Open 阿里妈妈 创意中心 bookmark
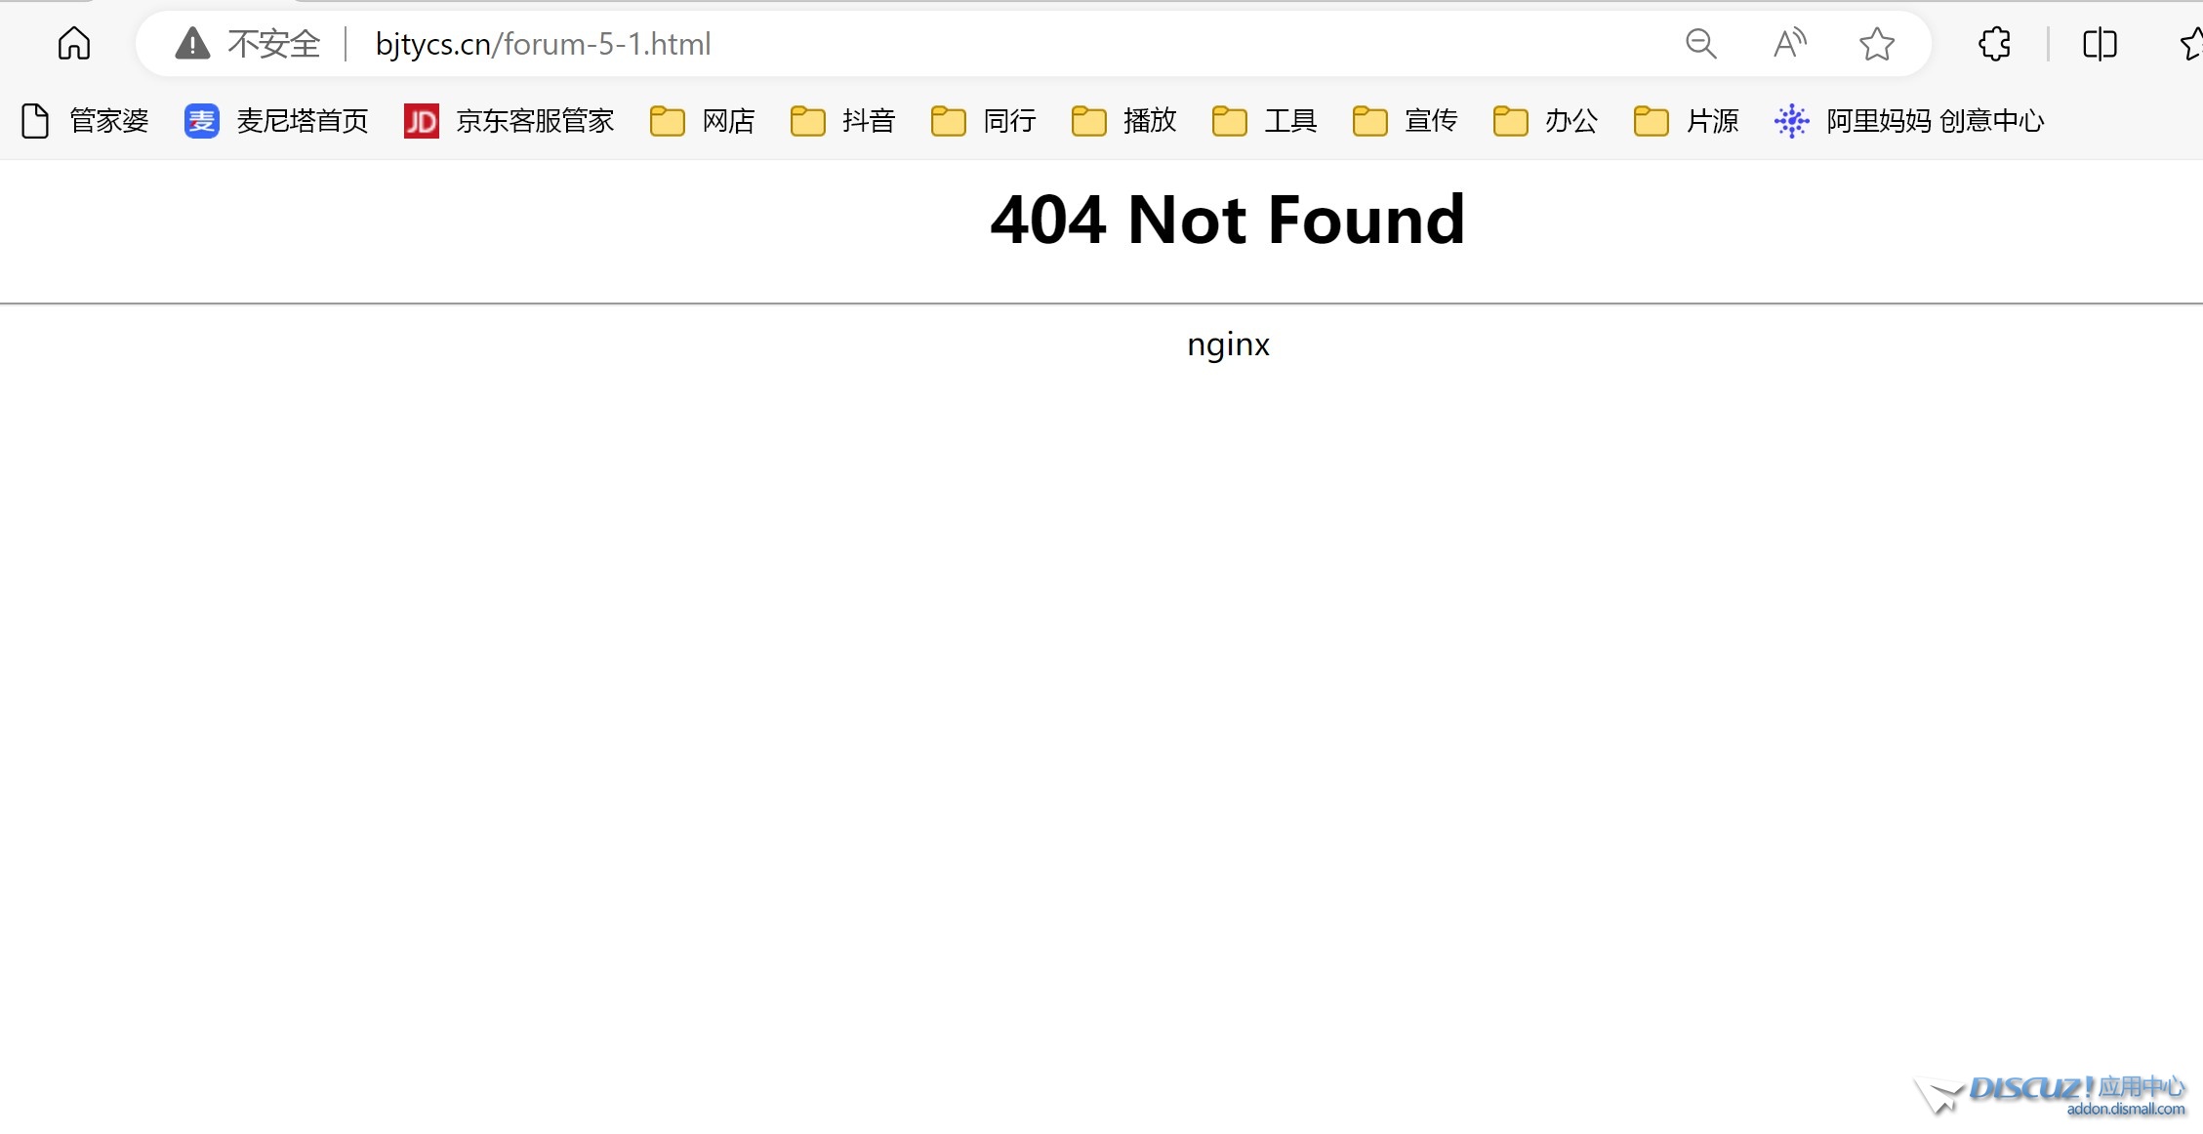The width and height of the screenshot is (2203, 1134). coord(1909,121)
